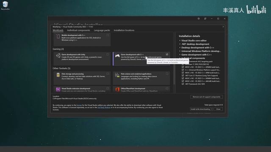Expand Game development with C++ details
271x152 pixels.
coord(180,54)
